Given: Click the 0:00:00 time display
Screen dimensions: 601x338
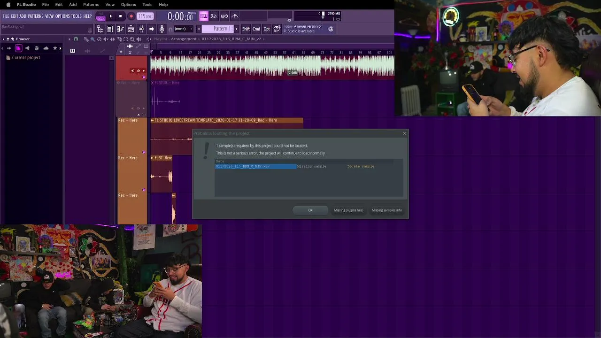Looking at the screenshot, I should [180, 16].
